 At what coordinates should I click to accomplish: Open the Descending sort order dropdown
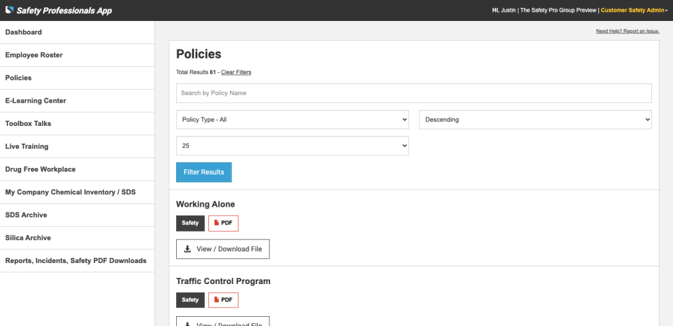point(535,119)
